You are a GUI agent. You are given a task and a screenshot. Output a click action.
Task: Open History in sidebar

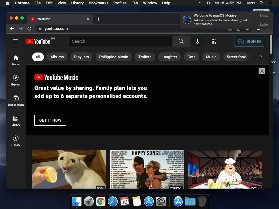16,141
